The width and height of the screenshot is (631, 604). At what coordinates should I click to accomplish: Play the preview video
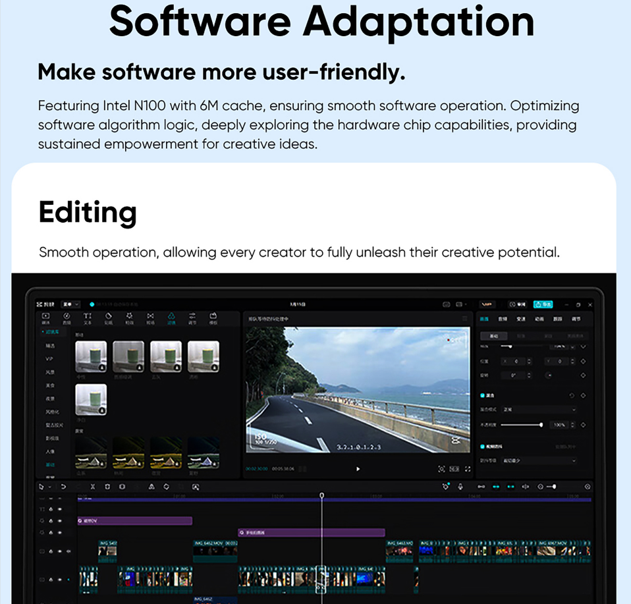click(358, 469)
